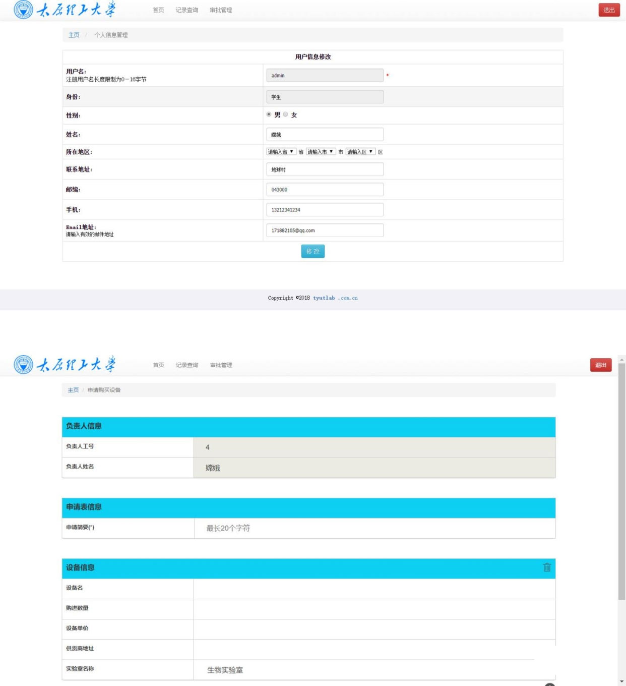Screen dimensions: 626x686
Task: Open the 请输入区 district dropdown
Action: tap(360, 152)
